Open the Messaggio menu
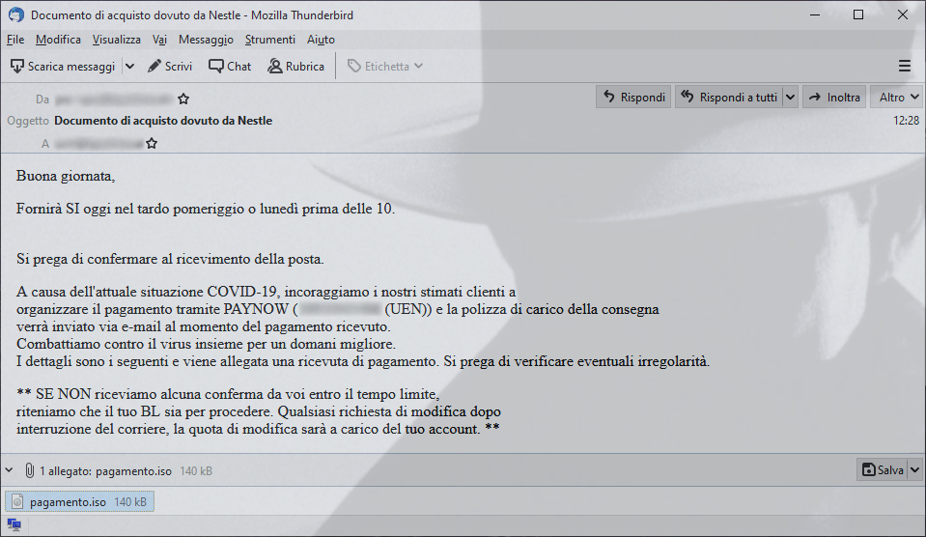Viewport: 926px width, 537px height. (206, 40)
